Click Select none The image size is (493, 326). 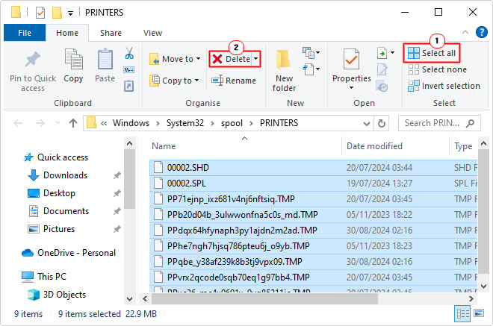tap(437, 69)
